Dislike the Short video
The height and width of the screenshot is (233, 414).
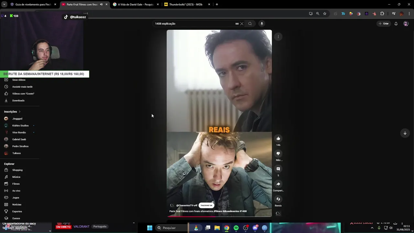click(278, 153)
